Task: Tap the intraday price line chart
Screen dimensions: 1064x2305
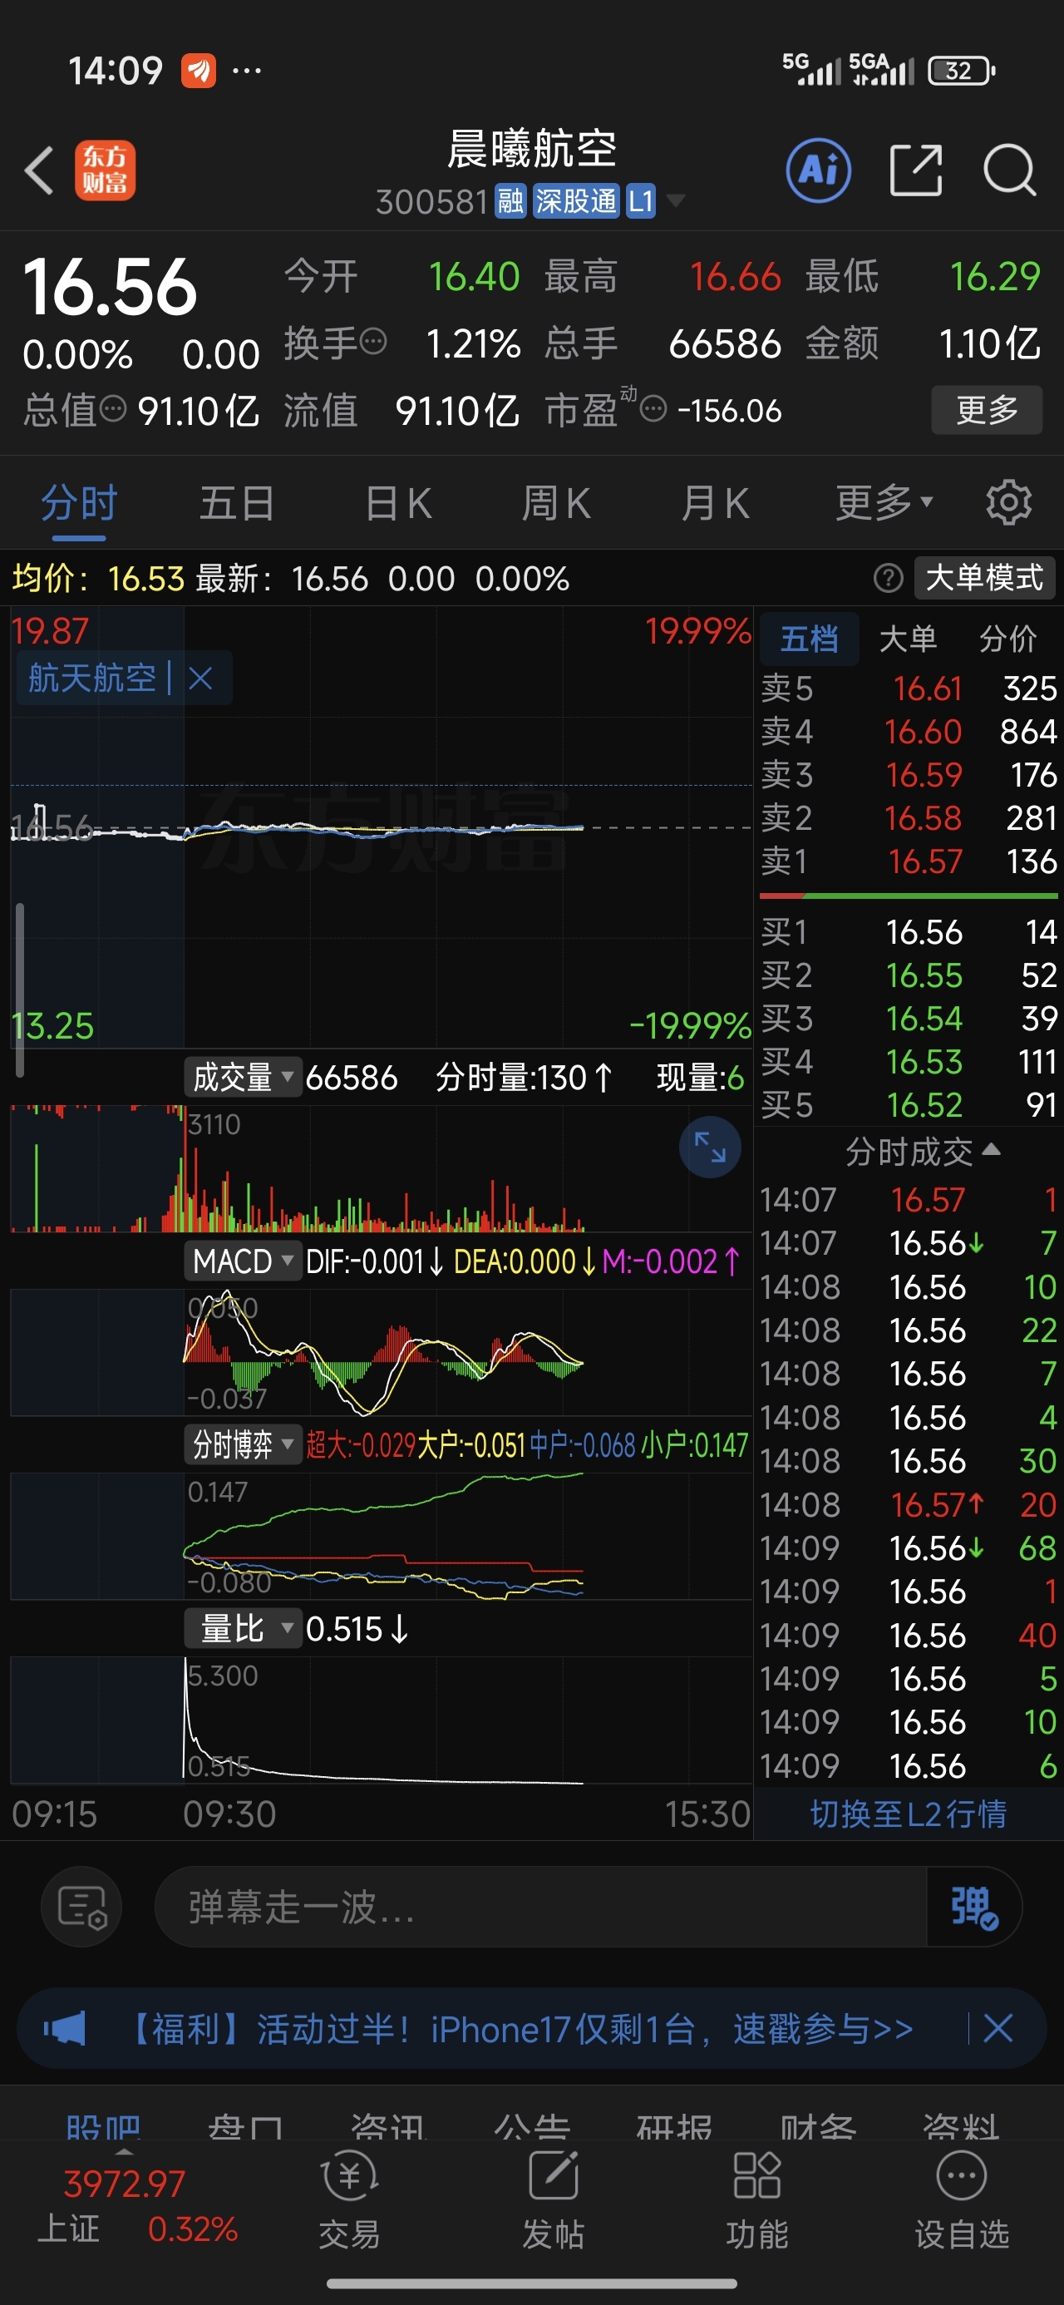Action: [381, 827]
